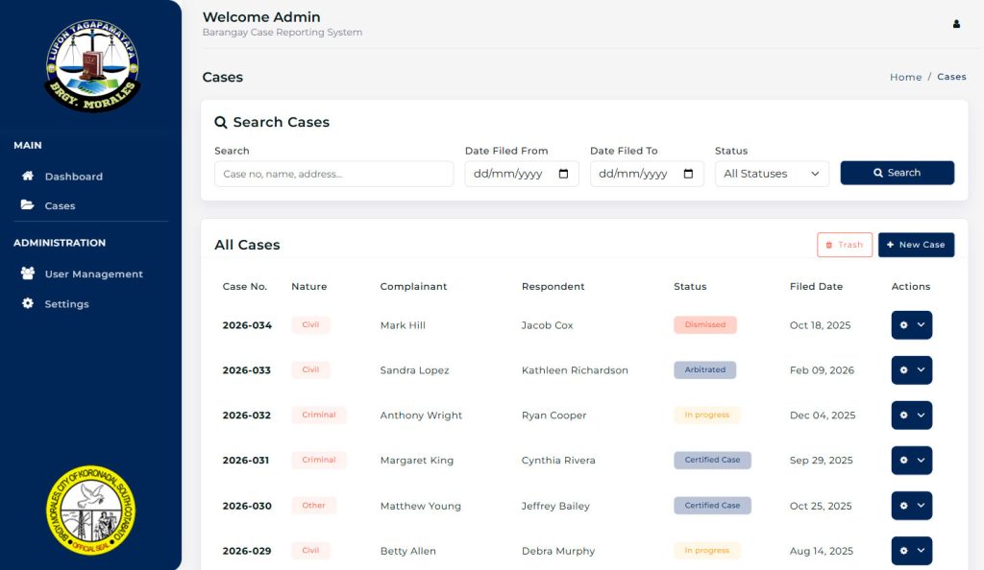
Task: Open calendar picker for Date Filed To
Action: pyautogui.click(x=688, y=174)
